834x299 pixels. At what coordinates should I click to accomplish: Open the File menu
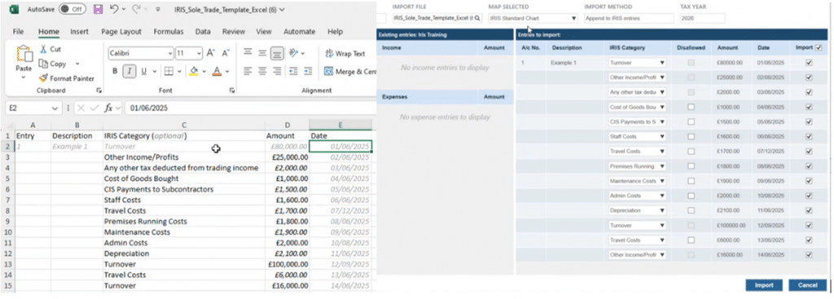click(18, 32)
